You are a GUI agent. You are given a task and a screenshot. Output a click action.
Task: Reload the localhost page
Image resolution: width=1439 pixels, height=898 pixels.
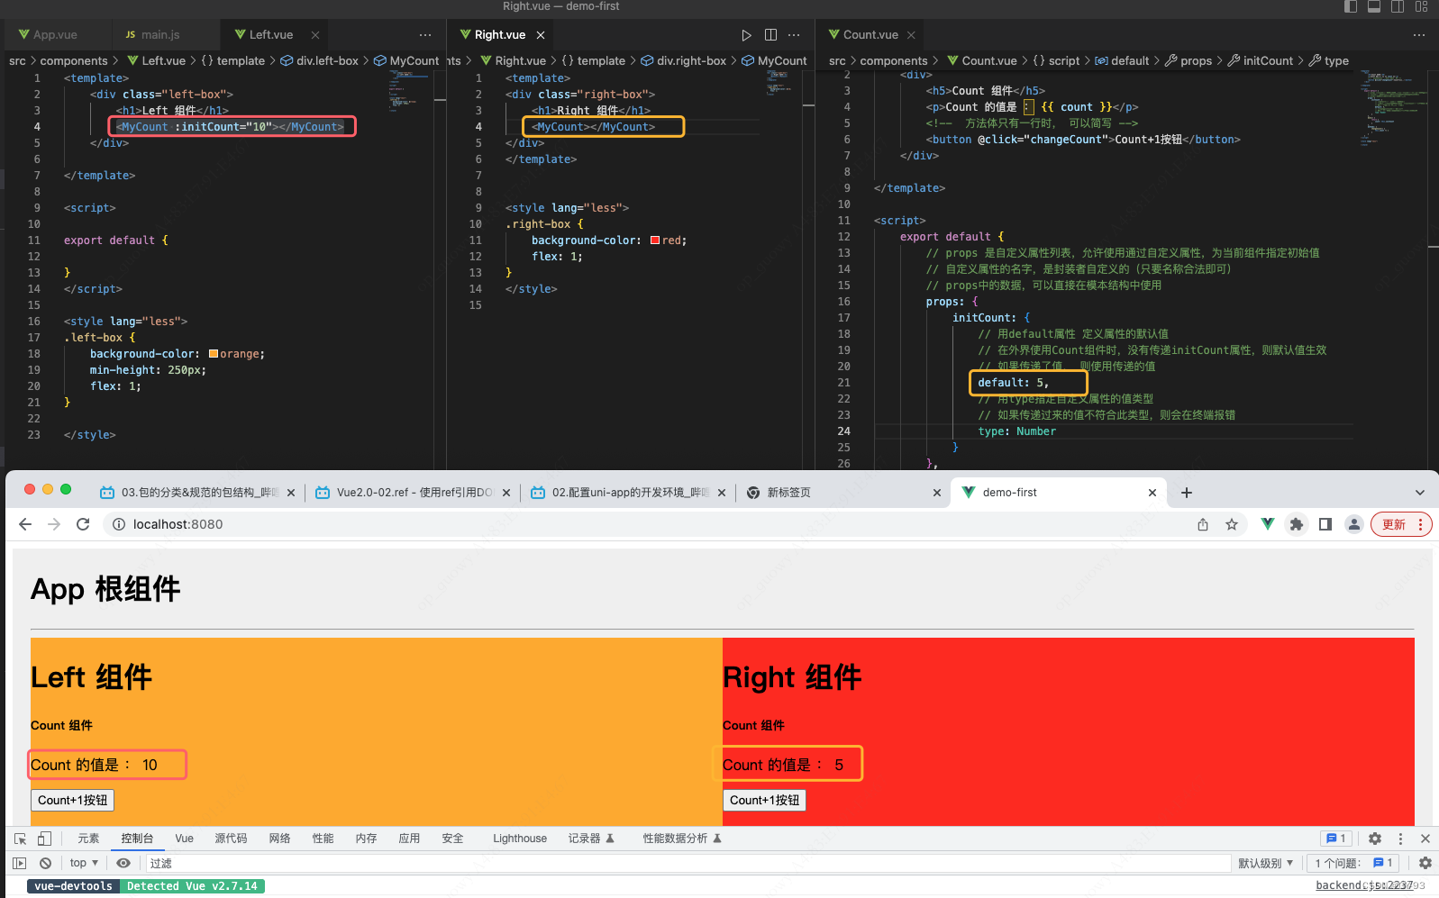click(83, 524)
